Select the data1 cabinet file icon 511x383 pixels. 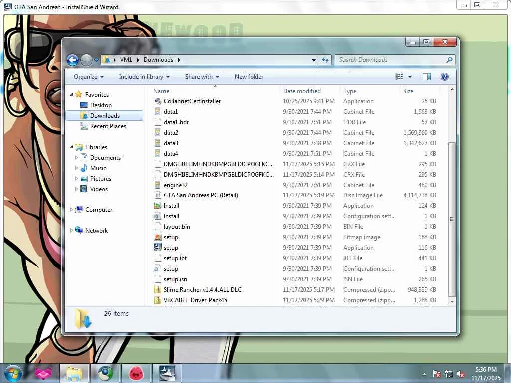[x=158, y=112]
